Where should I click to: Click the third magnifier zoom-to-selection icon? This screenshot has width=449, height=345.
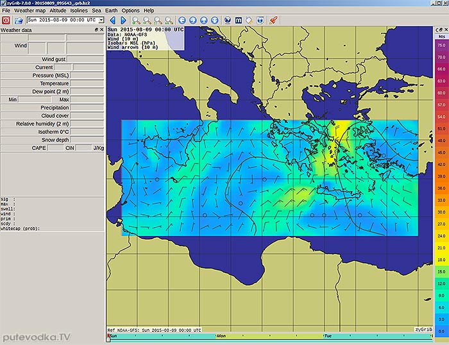pyautogui.click(x=158, y=21)
